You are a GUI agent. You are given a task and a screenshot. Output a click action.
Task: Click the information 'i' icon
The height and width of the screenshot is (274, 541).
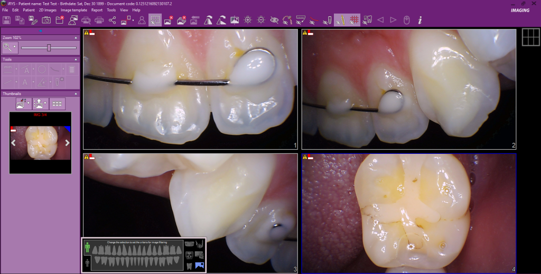coord(420,20)
